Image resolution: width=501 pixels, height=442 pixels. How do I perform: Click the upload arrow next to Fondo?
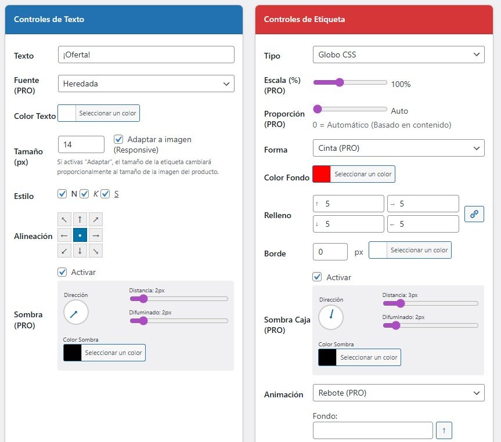(x=444, y=430)
